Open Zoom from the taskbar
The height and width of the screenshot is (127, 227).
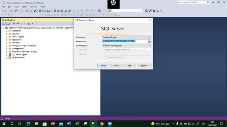[110, 124]
